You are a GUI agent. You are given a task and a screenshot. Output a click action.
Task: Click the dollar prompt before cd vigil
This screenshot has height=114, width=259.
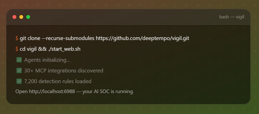(17, 49)
